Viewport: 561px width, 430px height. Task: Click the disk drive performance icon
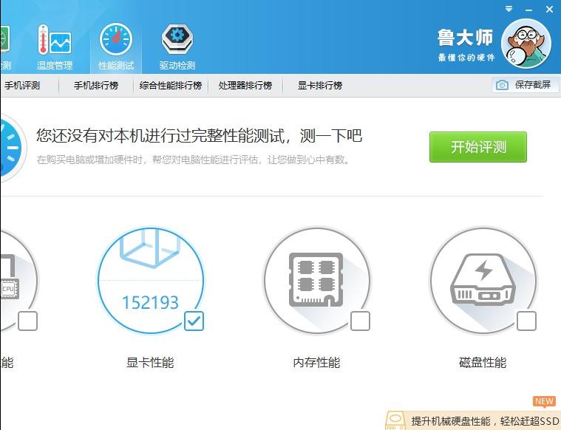483,279
